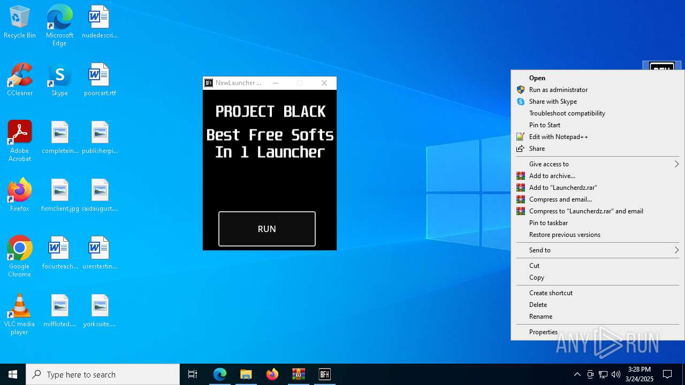Viewport: 685px width, 385px height.
Task: Choose Restore previous versions
Action: 598,235
